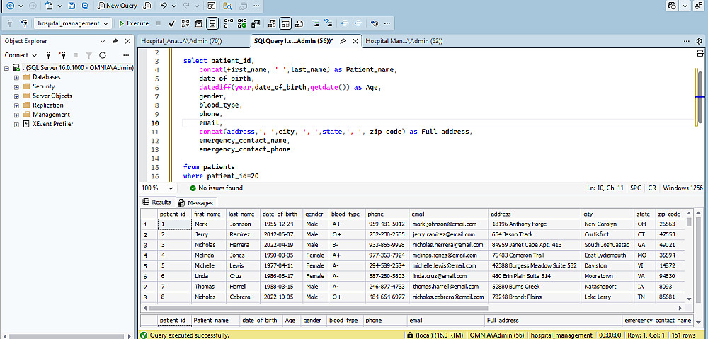Expand the Server Objects node
This screenshot has width=708, height=339.
point(16,96)
